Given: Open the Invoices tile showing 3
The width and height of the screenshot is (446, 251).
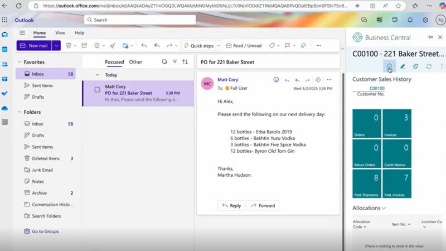Looking at the screenshot, I should (x=397, y=123).
